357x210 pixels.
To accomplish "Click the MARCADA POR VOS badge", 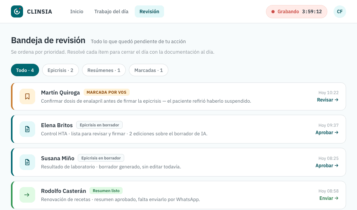I will click(107, 92).
